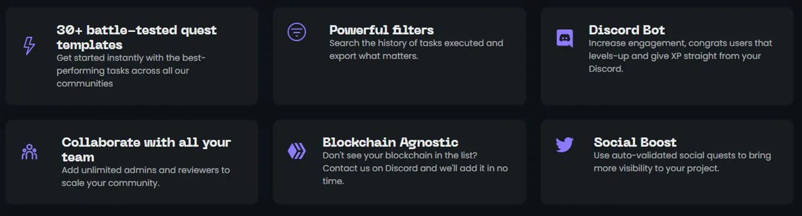This screenshot has height=216, width=802.
Task: Click the Blockchain Agnostic heading
Action: 390,143
